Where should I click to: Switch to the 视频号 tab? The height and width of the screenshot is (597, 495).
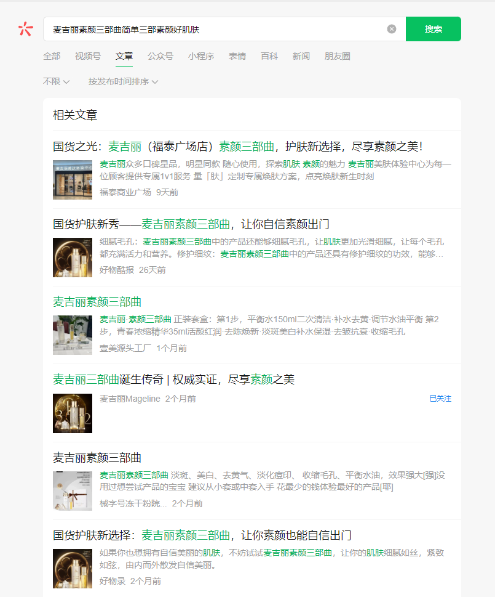coord(88,56)
